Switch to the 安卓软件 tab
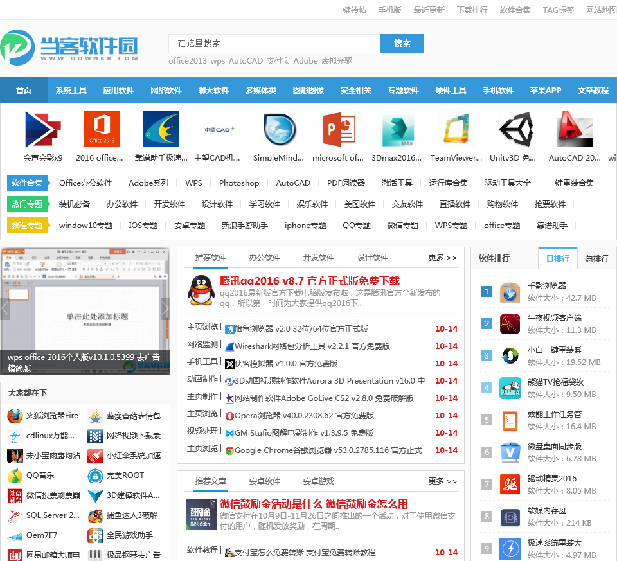This screenshot has width=617, height=561. tap(264, 481)
